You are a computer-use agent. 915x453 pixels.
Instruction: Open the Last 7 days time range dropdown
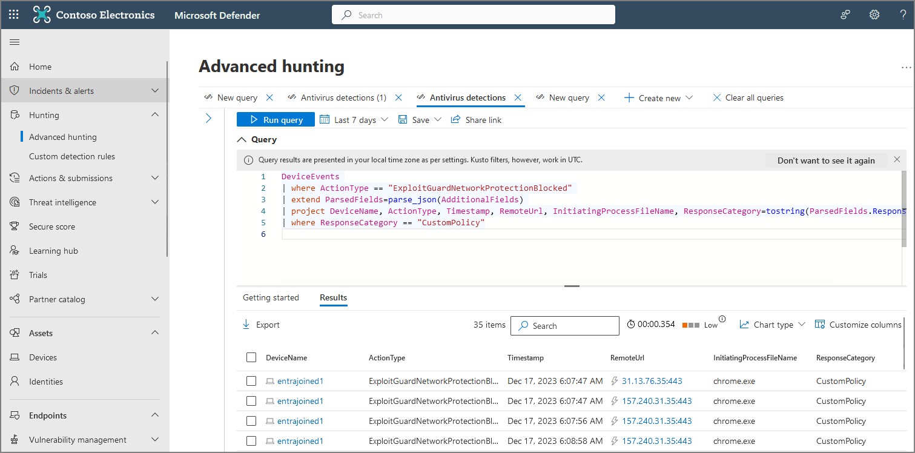click(354, 120)
